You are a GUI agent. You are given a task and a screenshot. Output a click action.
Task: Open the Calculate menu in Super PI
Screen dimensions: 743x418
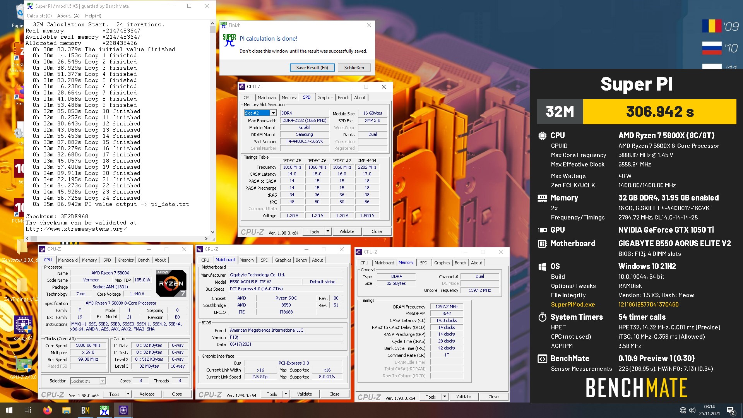pos(39,16)
